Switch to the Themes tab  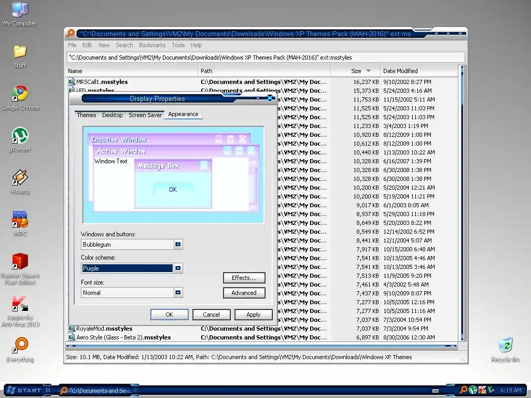87,115
